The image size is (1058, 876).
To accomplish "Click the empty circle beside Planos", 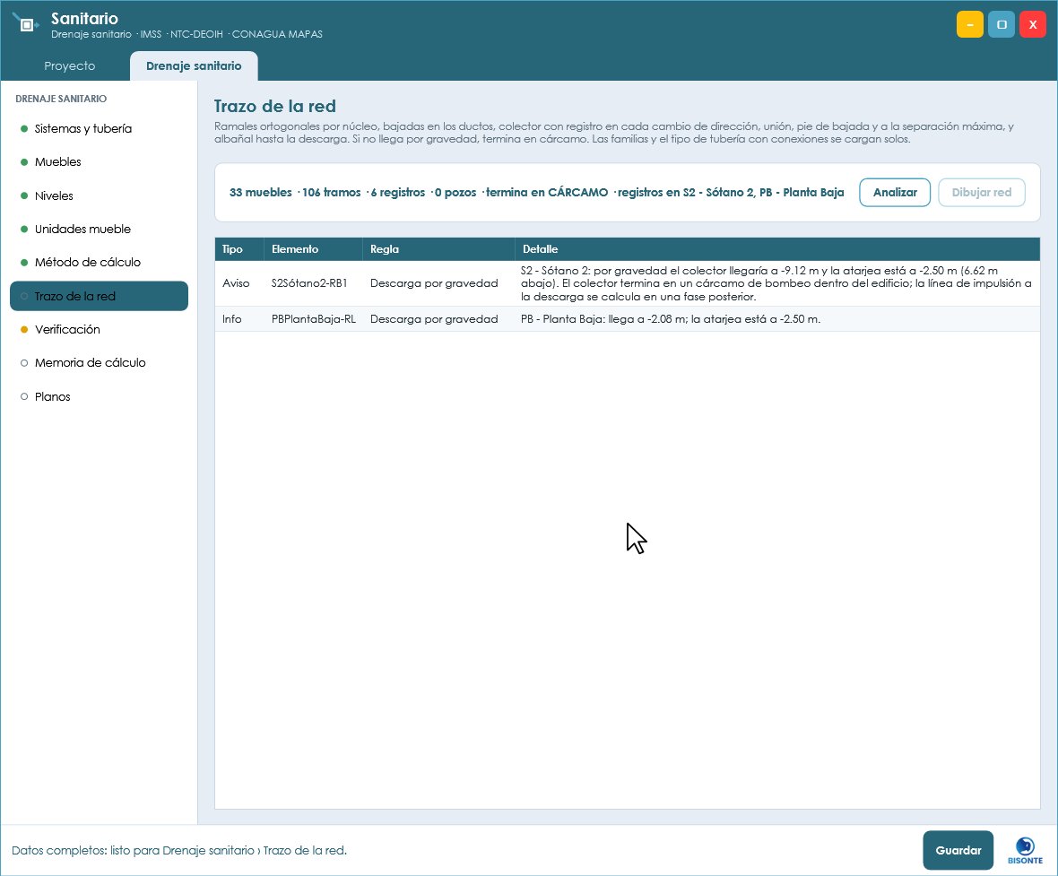I will (24, 396).
